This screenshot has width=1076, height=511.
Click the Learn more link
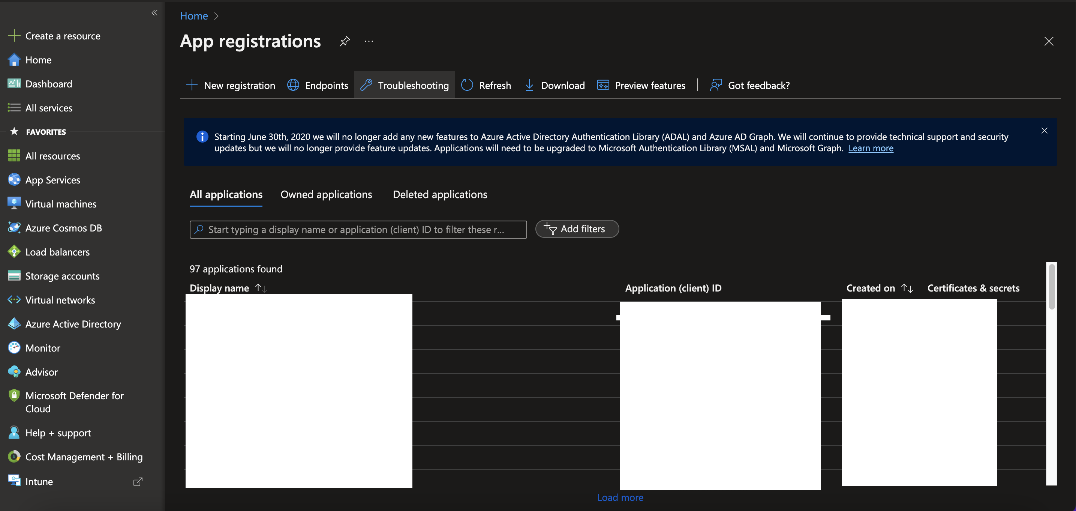871,148
